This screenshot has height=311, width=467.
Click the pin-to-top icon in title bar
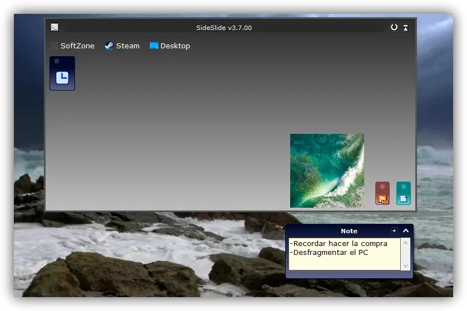click(x=405, y=27)
